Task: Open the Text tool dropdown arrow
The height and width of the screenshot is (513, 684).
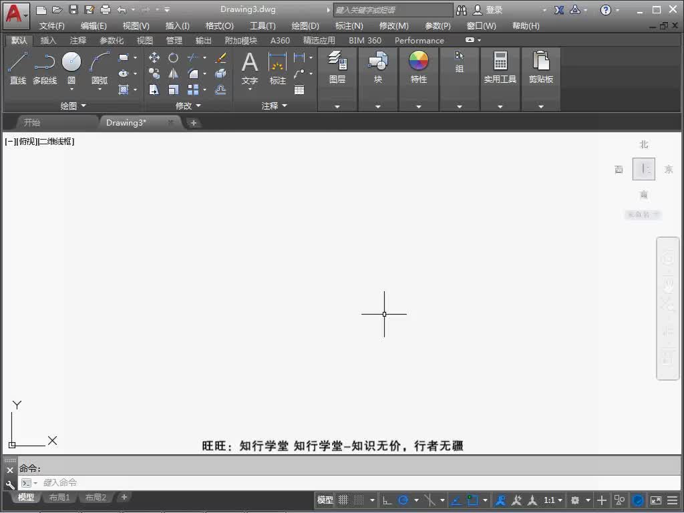Action: (250, 90)
